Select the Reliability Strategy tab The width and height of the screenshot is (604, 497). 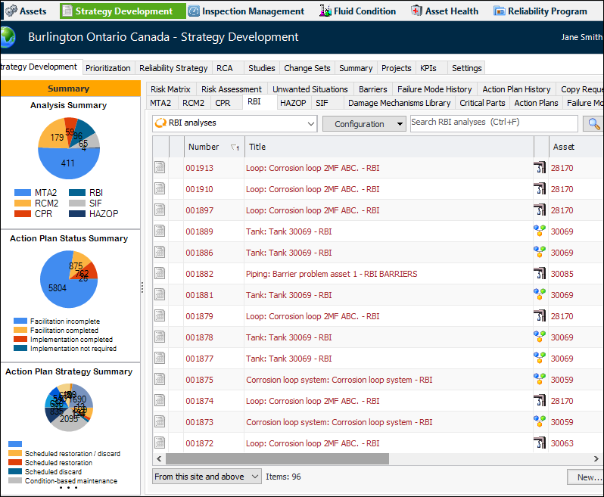[173, 68]
